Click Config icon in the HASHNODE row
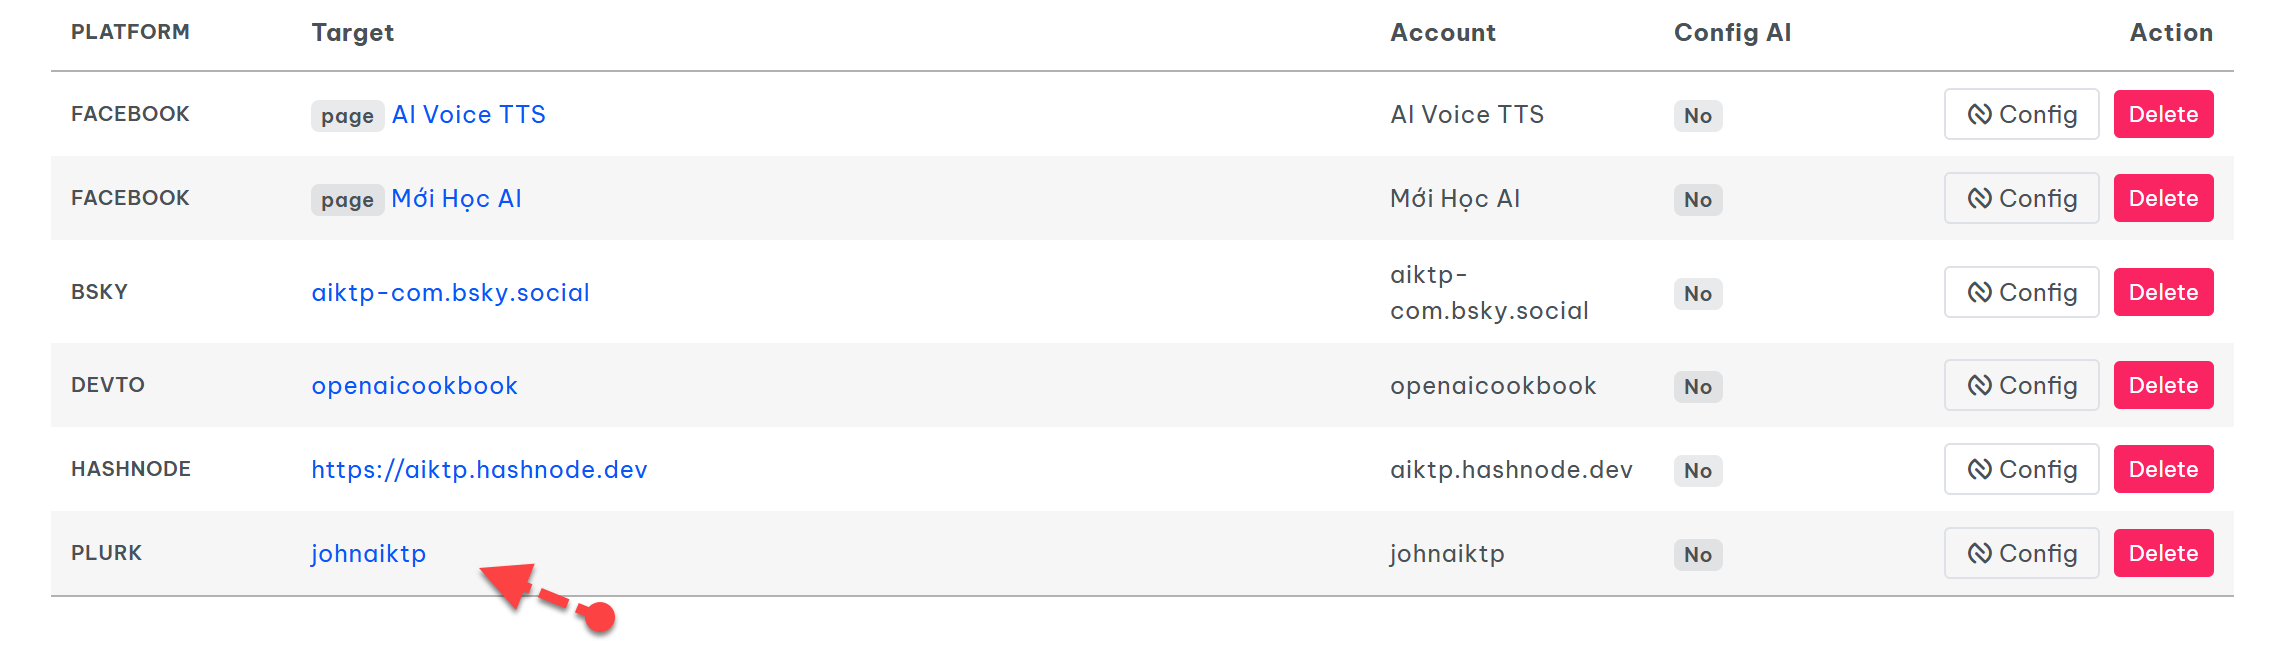This screenshot has width=2275, height=652. (1980, 470)
